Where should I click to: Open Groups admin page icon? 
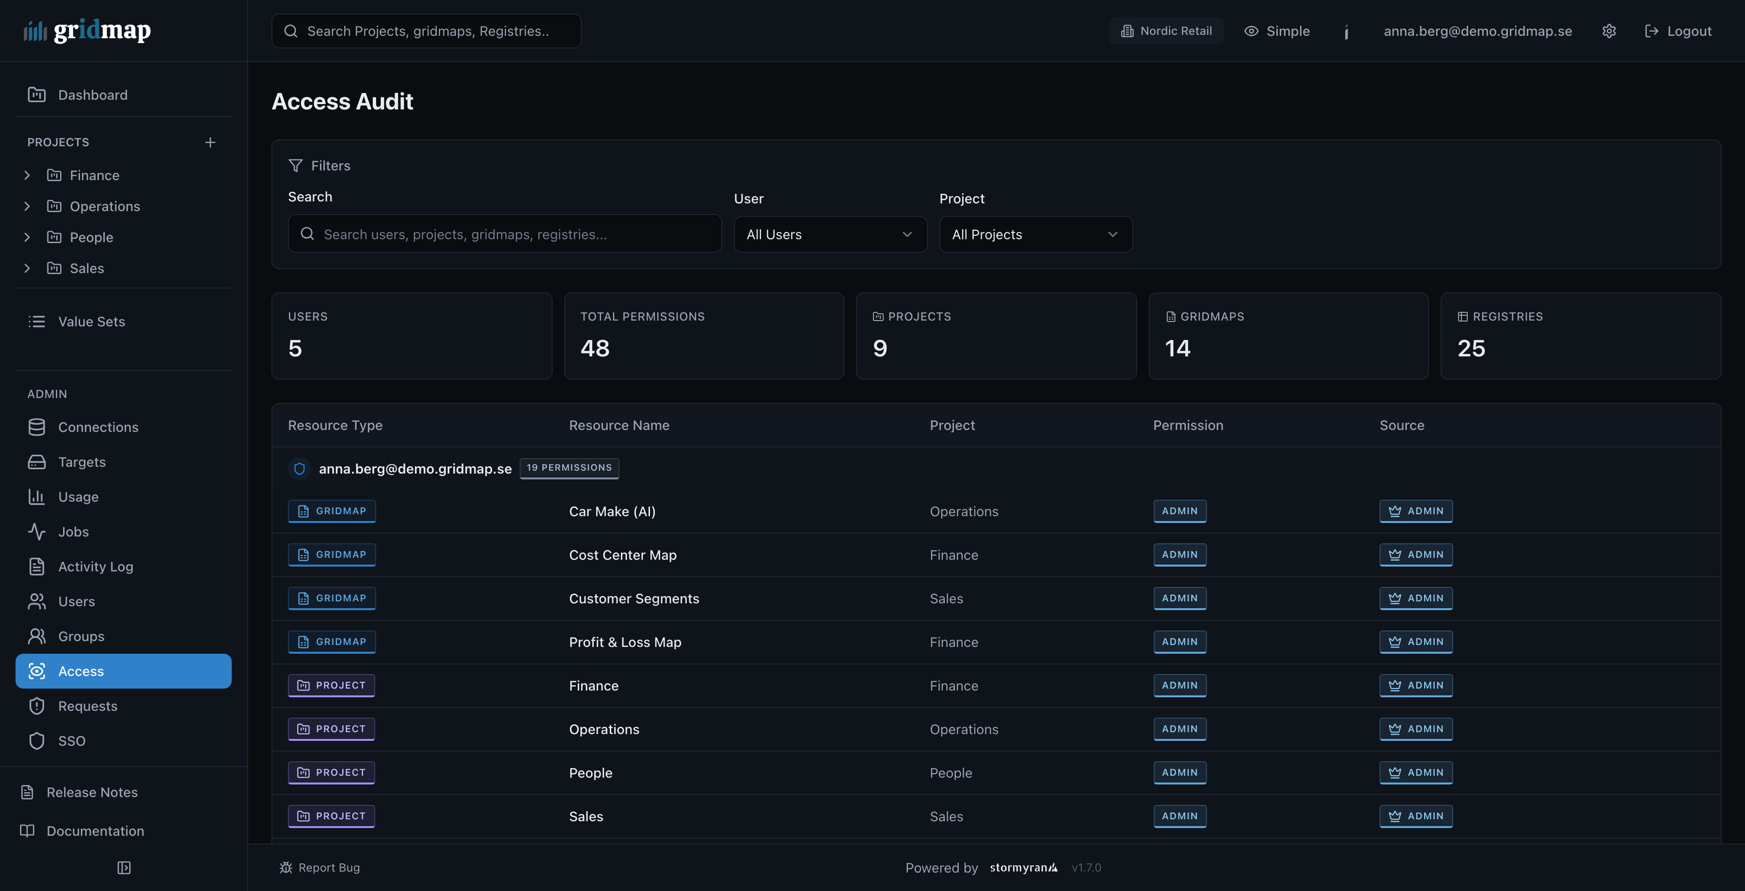click(x=36, y=636)
